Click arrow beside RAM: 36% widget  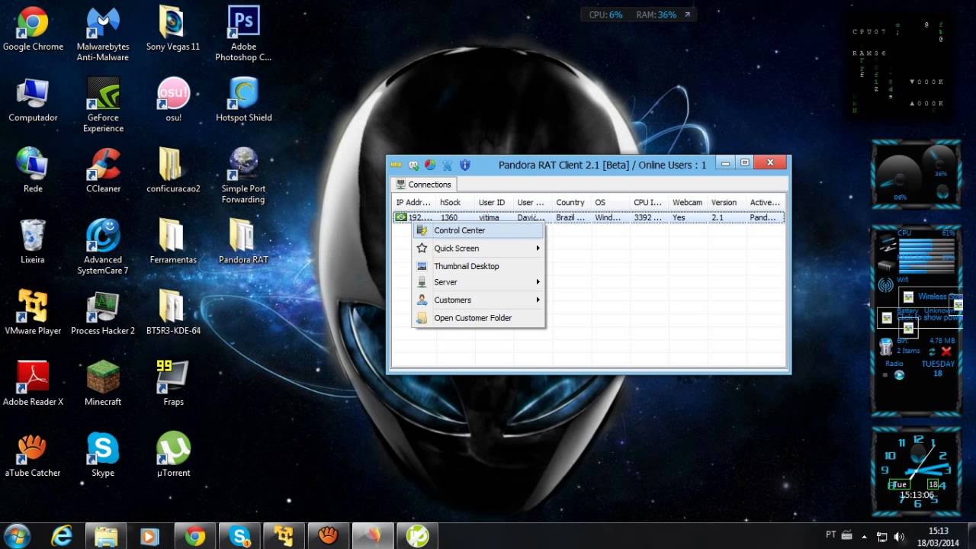[x=687, y=14]
